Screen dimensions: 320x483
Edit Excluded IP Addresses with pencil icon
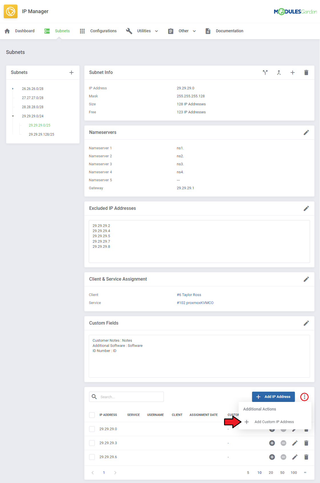[x=306, y=208]
